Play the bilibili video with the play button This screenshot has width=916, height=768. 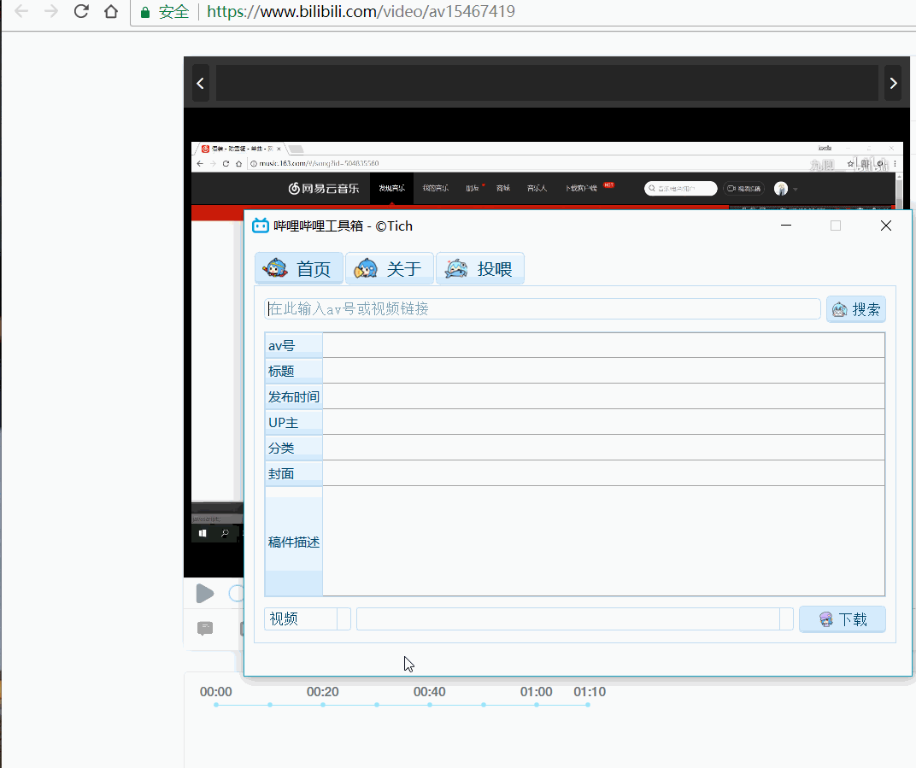point(204,594)
